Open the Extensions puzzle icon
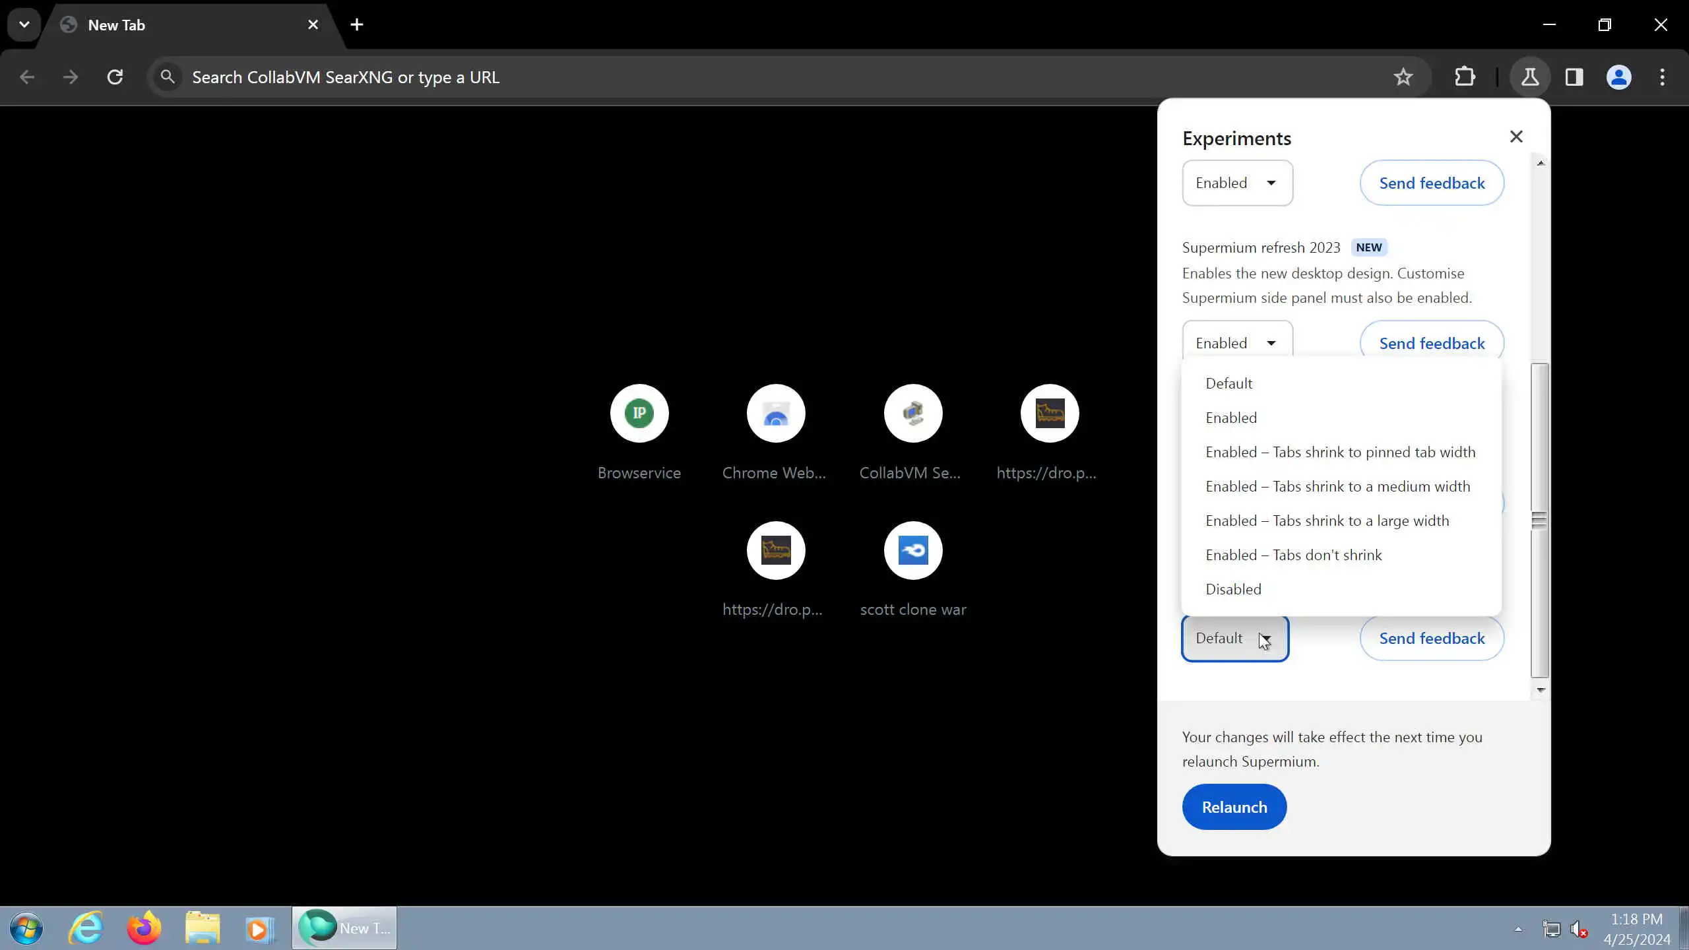 point(1465,77)
